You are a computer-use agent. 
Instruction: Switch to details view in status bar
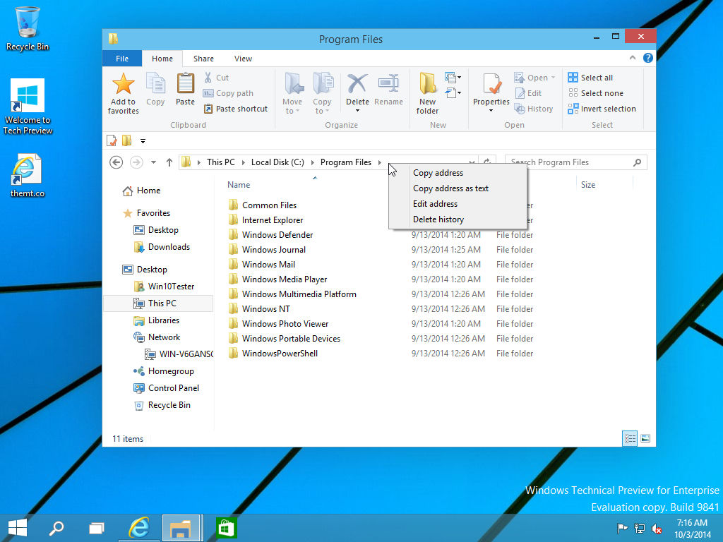(x=629, y=438)
